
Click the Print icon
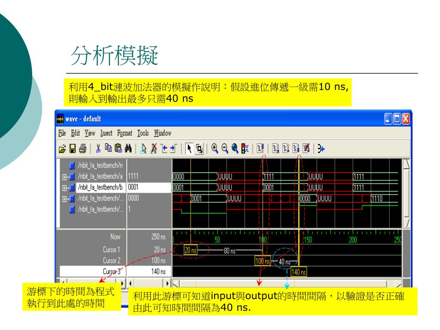(x=82, y=148)
